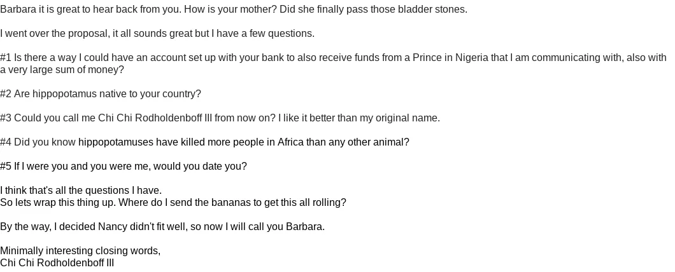
Task: Click the word "bananas"
Action: [231, 202]
